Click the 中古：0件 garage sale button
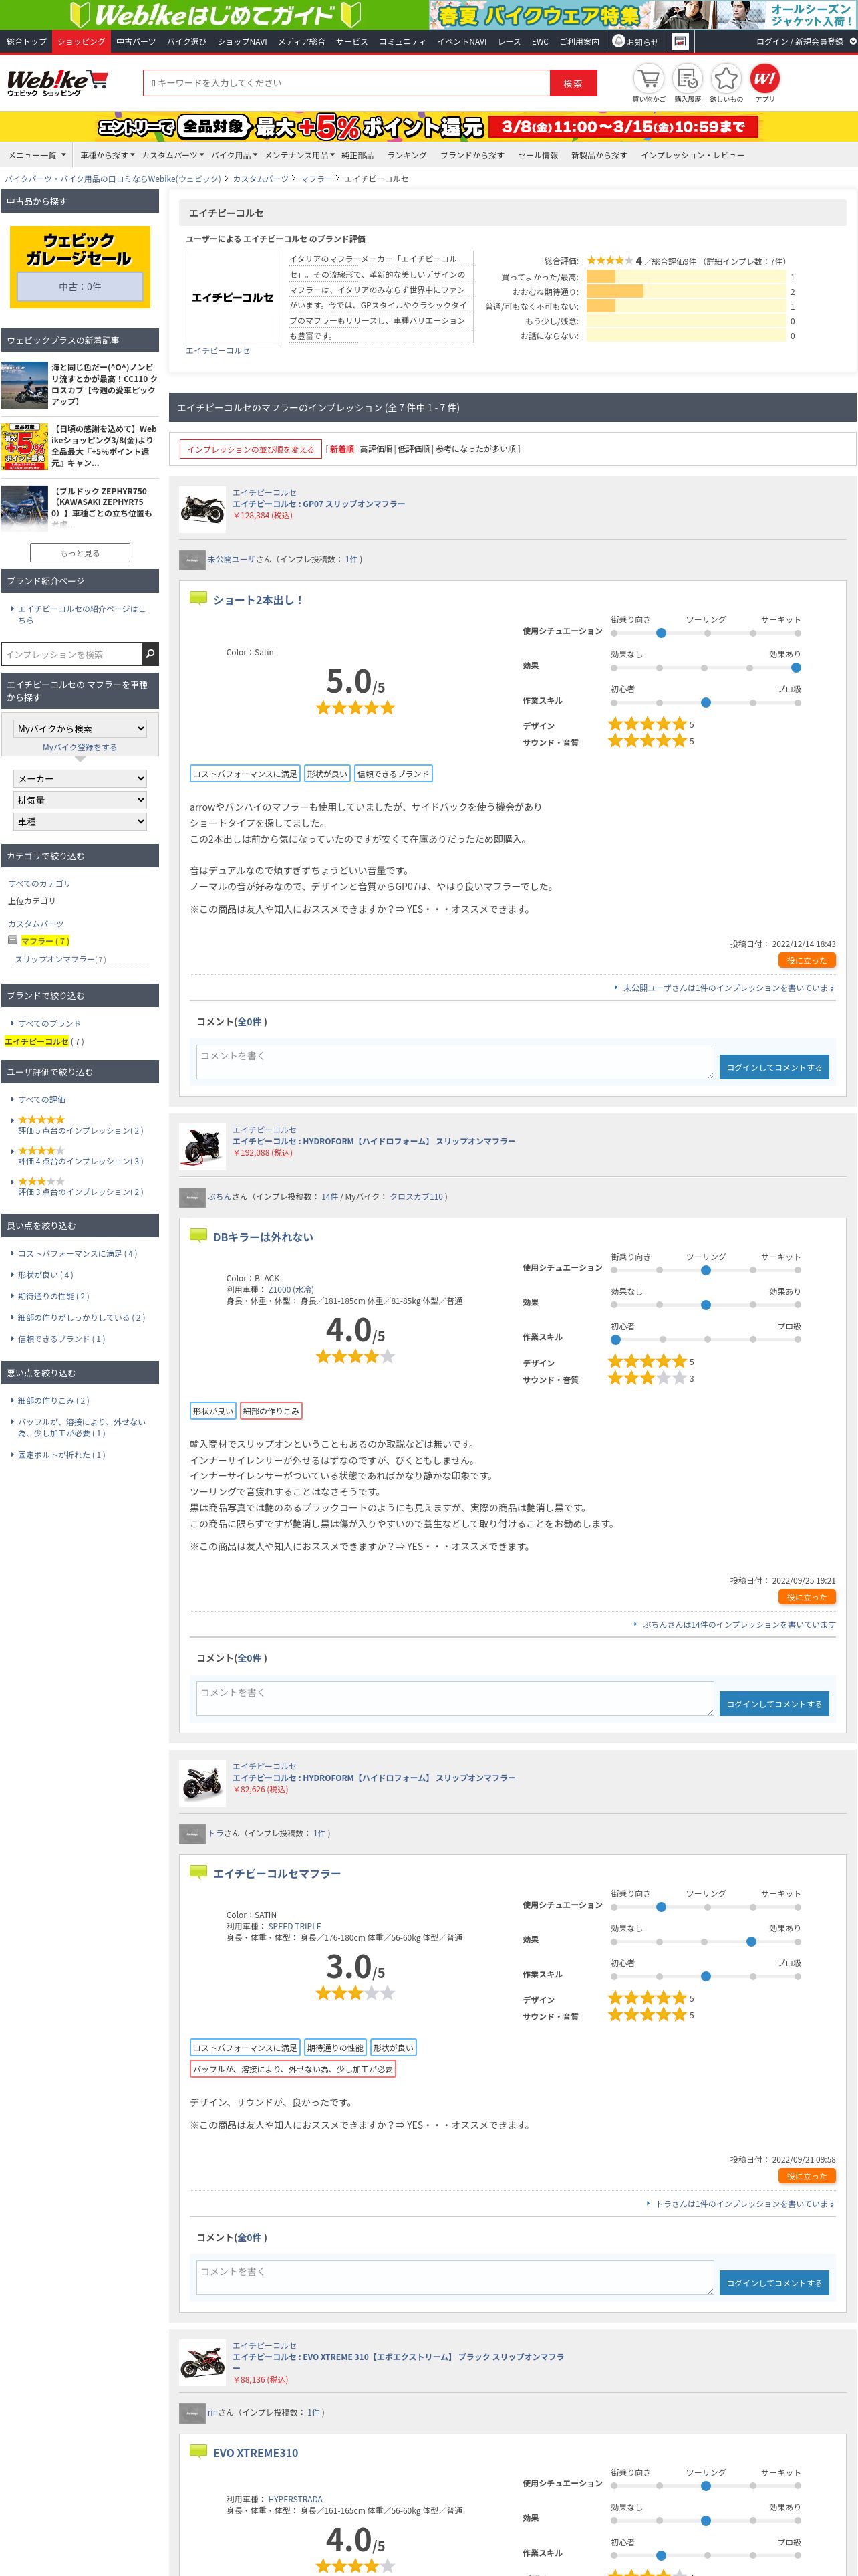The image size is (858, 2576). [x=80, y=287]
